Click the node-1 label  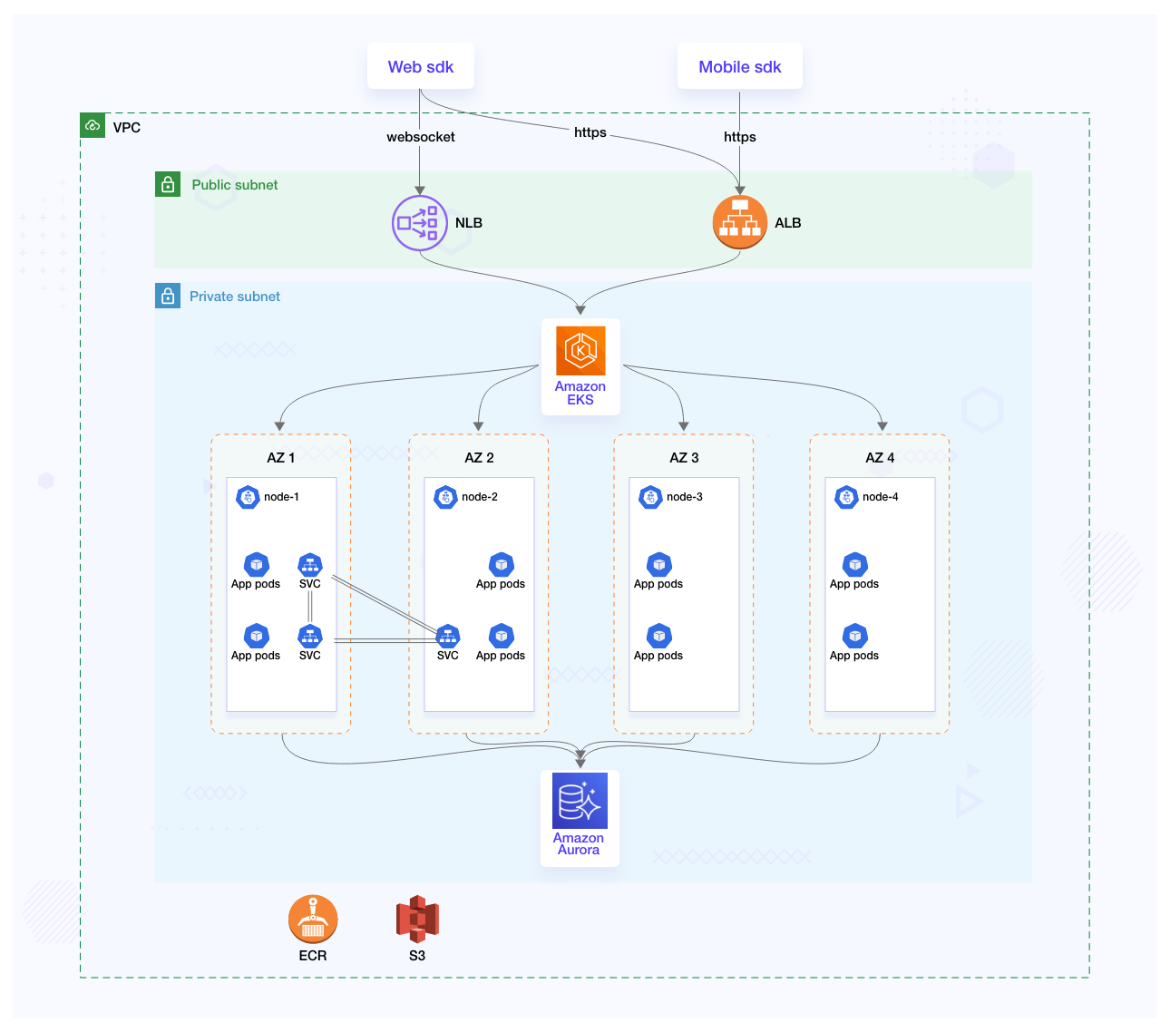tap(282, 497)
